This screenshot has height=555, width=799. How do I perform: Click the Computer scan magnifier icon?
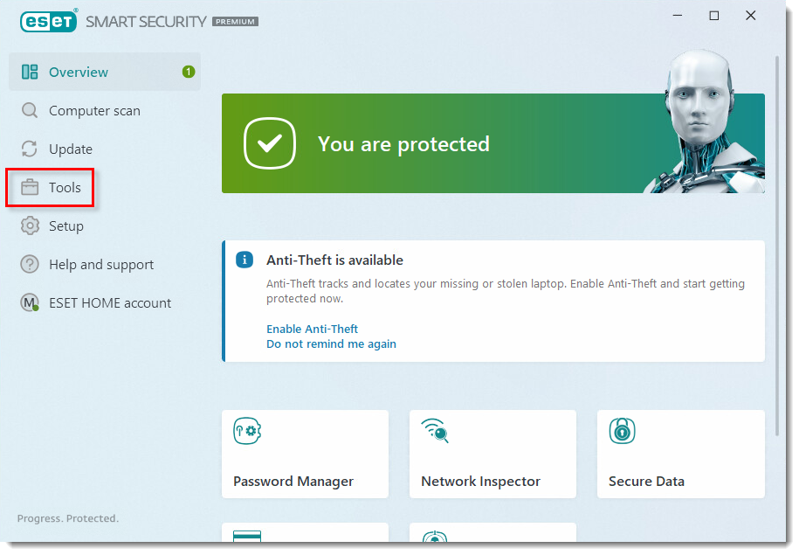(x=30, y=111)
